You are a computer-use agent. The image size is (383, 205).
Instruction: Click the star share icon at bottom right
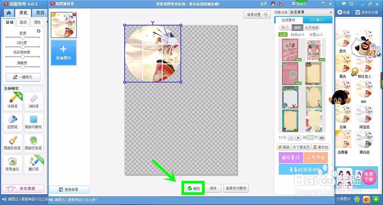point(357,199)
